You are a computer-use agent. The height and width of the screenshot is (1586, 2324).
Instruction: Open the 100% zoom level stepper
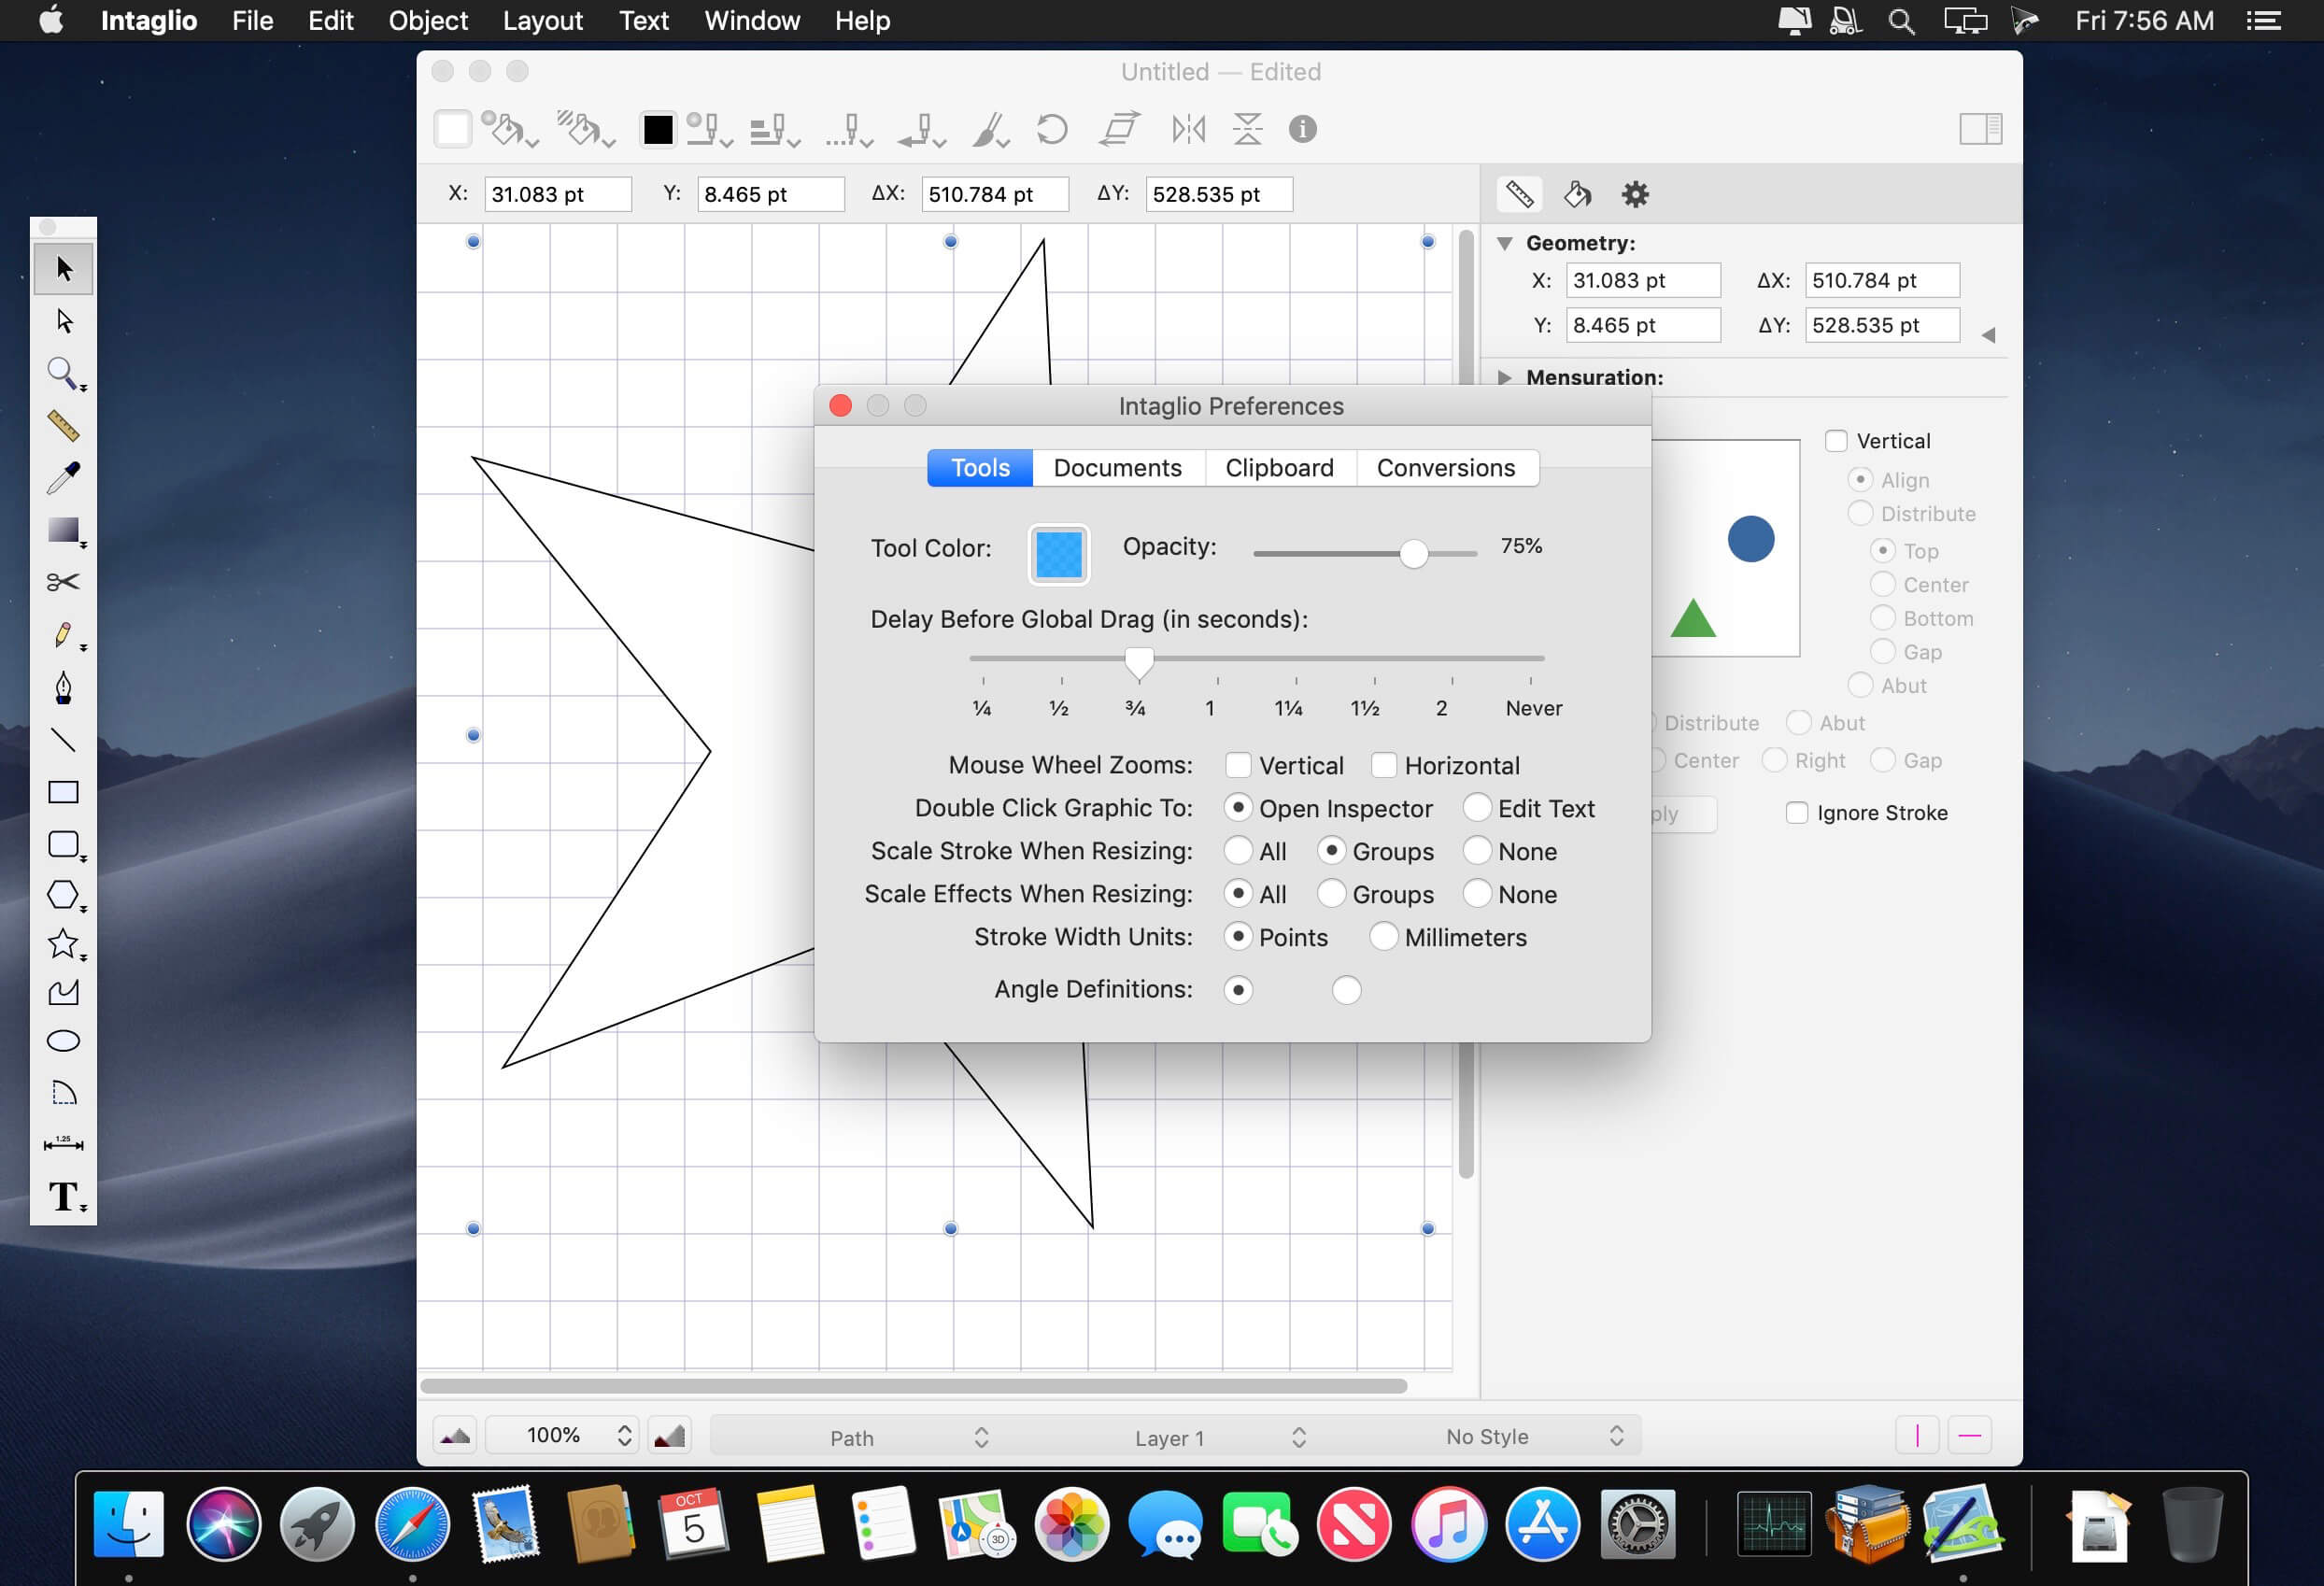coord(624,1435)
